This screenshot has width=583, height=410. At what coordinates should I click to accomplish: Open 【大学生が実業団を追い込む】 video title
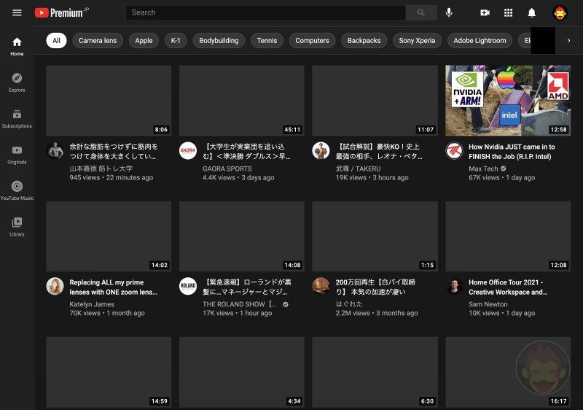pyautogui.click(x=246, y=152)
